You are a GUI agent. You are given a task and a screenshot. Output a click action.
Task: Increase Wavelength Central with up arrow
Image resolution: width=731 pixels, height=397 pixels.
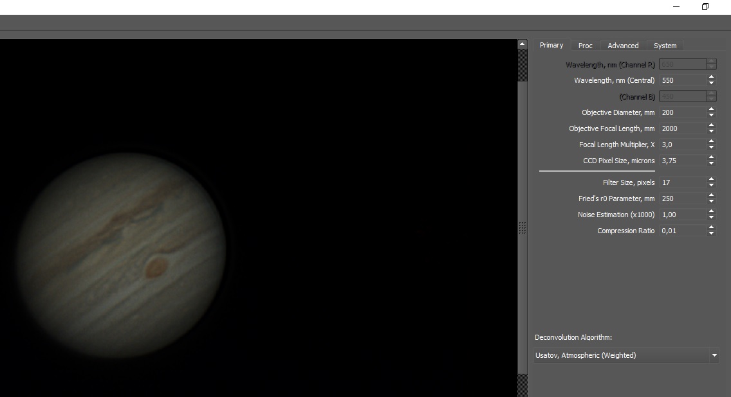711,78
